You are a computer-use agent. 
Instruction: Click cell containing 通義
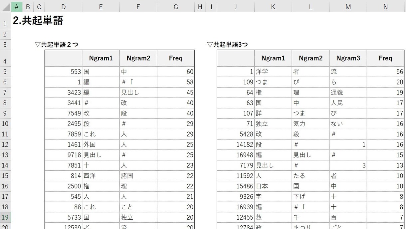click(x=348, y=93)
